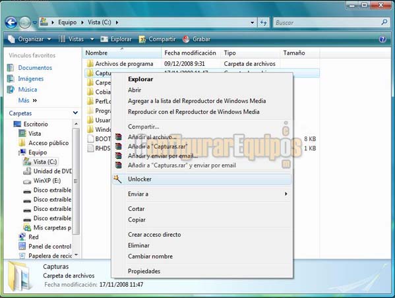The width and height of the screenshot is (395, 298).
Task: Show more favorite links with Más
Action: 28,100
